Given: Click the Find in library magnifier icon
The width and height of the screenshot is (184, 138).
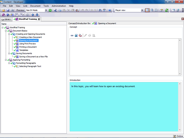Looking at the screenshot, I should click(77, 10).
